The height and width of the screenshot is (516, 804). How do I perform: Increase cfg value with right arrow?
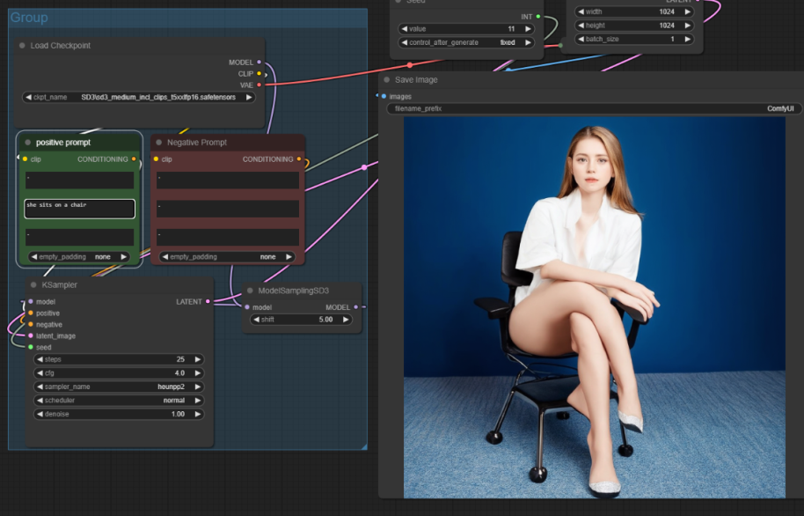197,373
